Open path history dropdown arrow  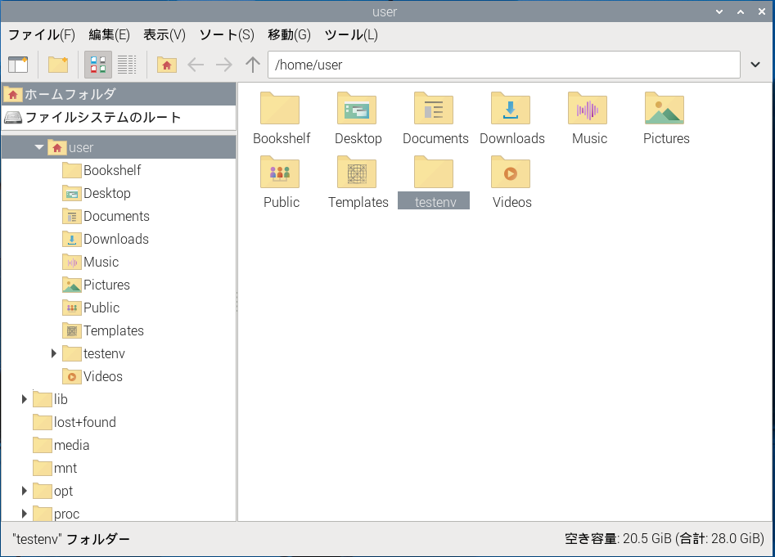pyautogui.click(x=755, y=65)
